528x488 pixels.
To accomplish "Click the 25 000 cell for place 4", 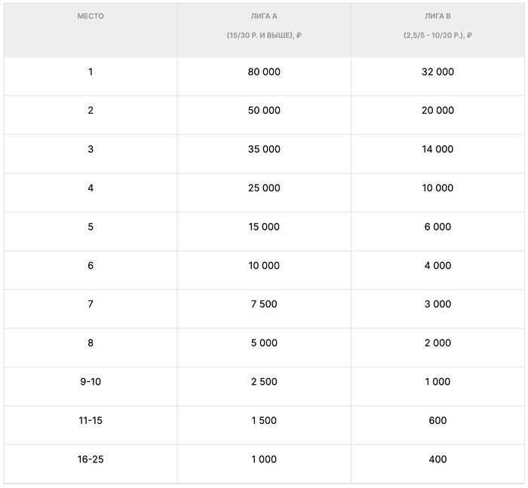I will (x=264, y=188).
